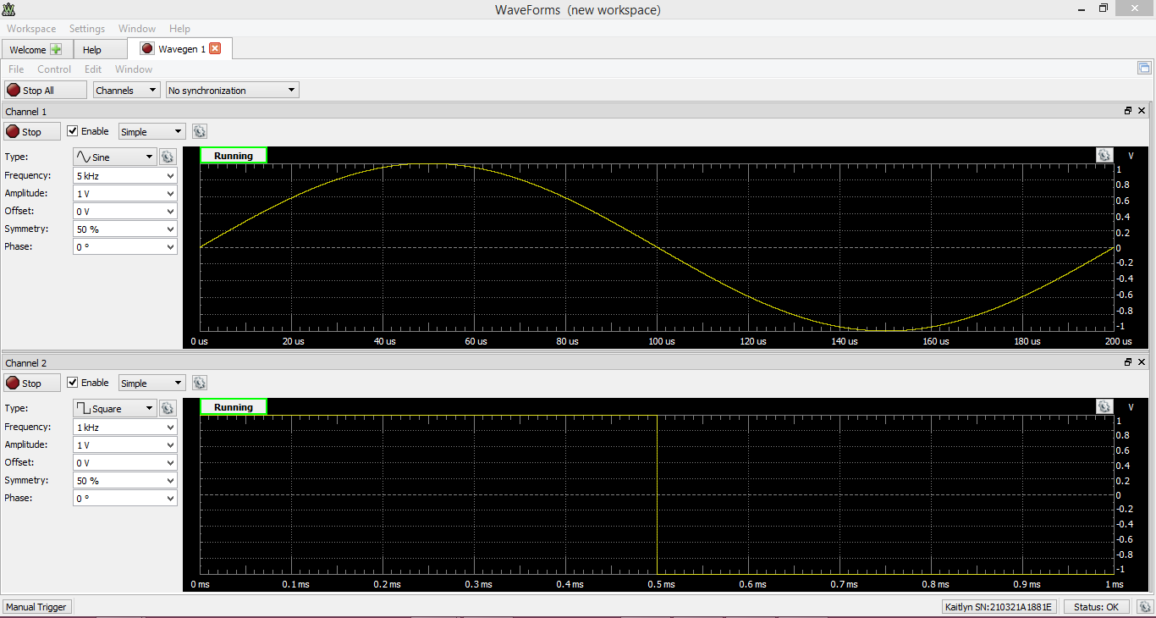Click the green plus on Welcome tab
This screenshot has height=618, width=1156.
56,49
